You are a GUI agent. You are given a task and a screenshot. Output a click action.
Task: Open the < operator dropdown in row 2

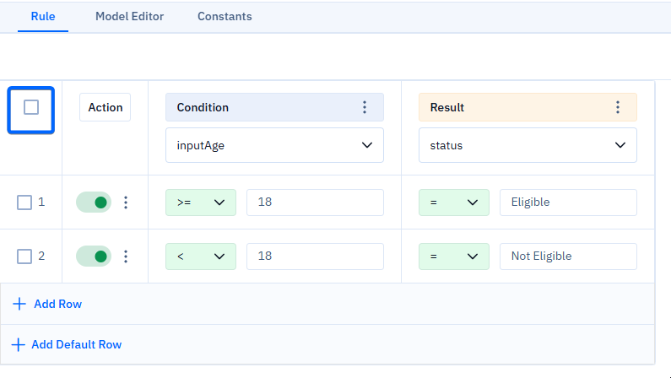[x=201, y=256]
